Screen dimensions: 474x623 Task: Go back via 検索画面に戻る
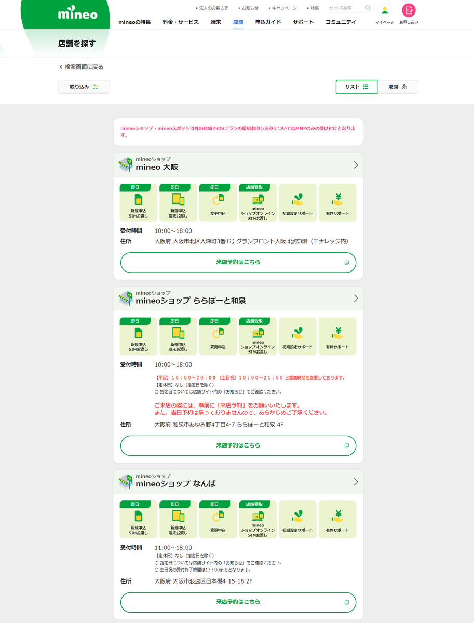81,67
